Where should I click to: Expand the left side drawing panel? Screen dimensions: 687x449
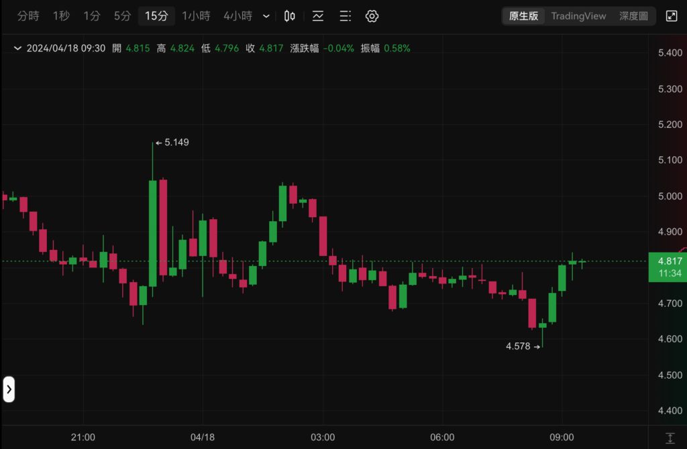9,389
